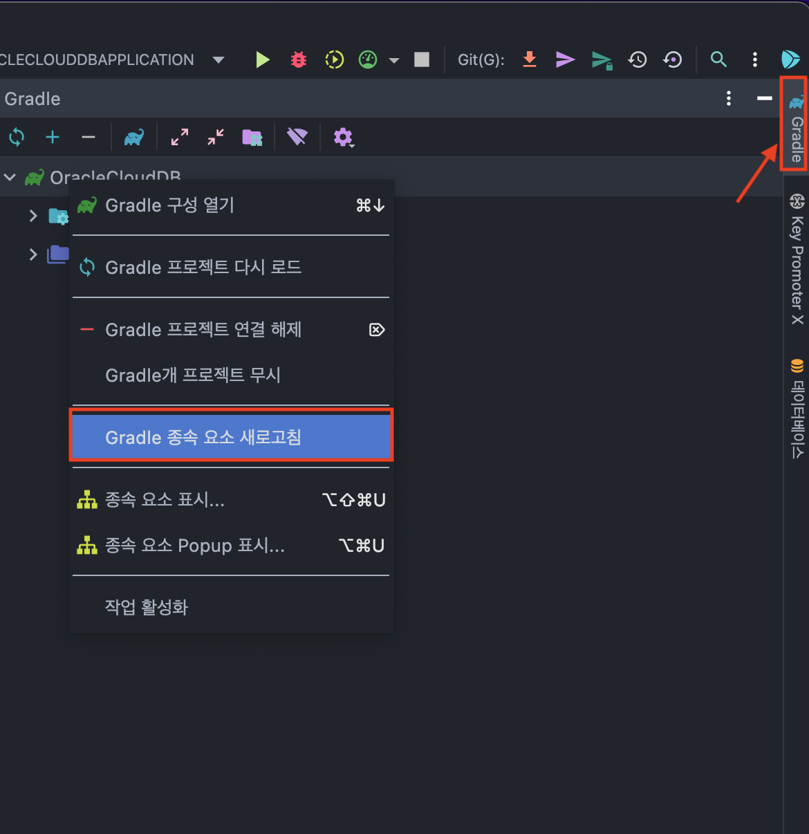This screenshot has height=834, width=809.
Task: Run with coverage icon
Action: [335, 59]
